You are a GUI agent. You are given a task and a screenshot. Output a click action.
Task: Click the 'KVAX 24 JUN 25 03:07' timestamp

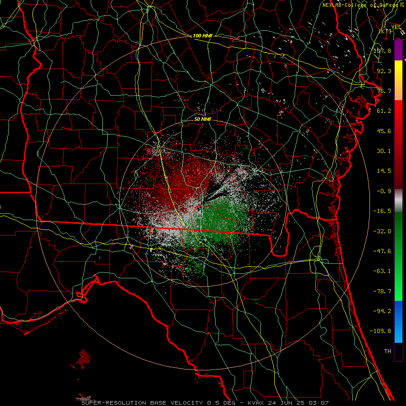pos(288,403)
